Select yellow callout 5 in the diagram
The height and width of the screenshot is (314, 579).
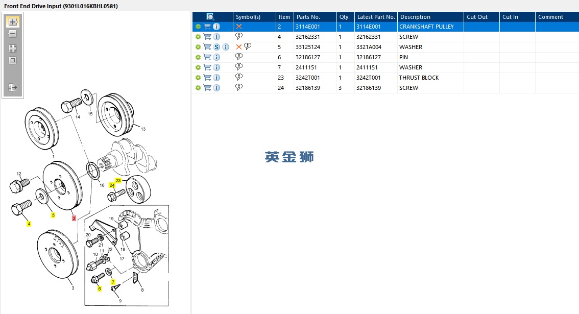coord(53,215)
